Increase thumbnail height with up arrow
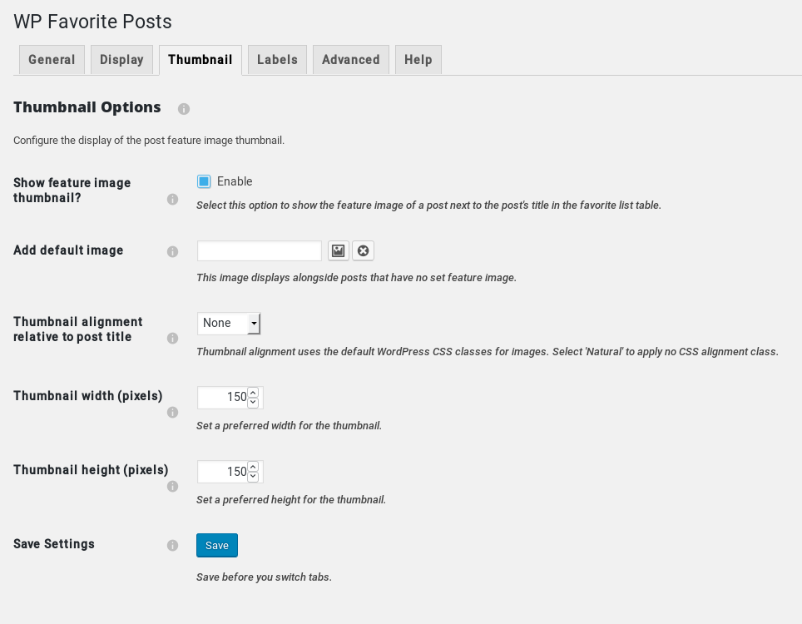Viewport: 802px width, 624px height. 253,467
